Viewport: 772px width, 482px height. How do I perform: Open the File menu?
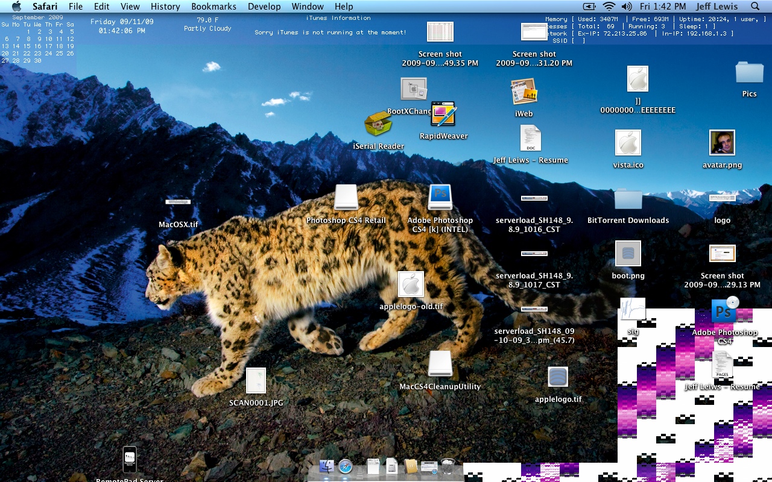[75, 7]
